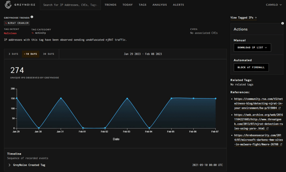This screenshot has height=172, width=286.
Task: Click the Jan 31 chart data point
Action: 61,98
